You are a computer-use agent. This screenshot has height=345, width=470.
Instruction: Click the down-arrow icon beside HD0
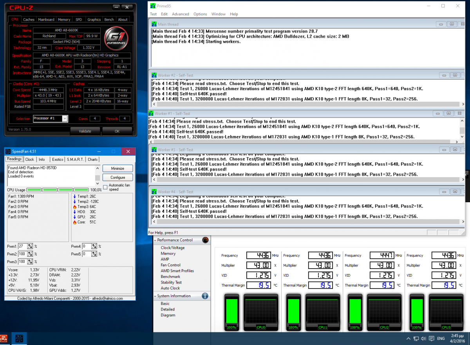[74, 212]
